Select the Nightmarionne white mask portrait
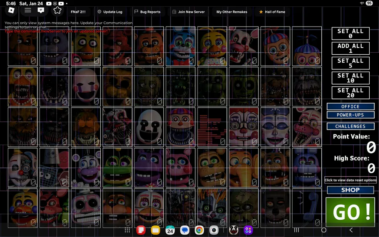 click(149, 127)
